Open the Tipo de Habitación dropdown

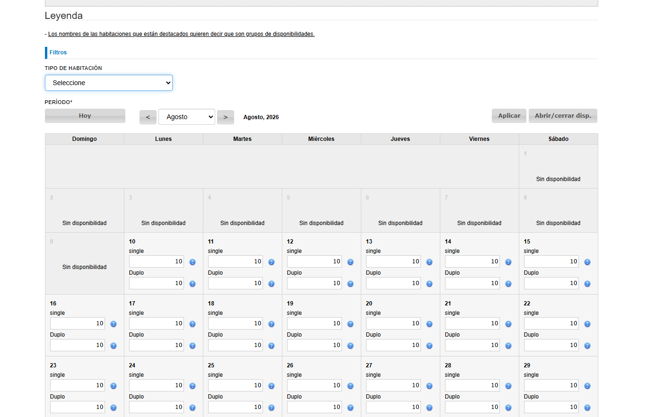coord(109,83)
